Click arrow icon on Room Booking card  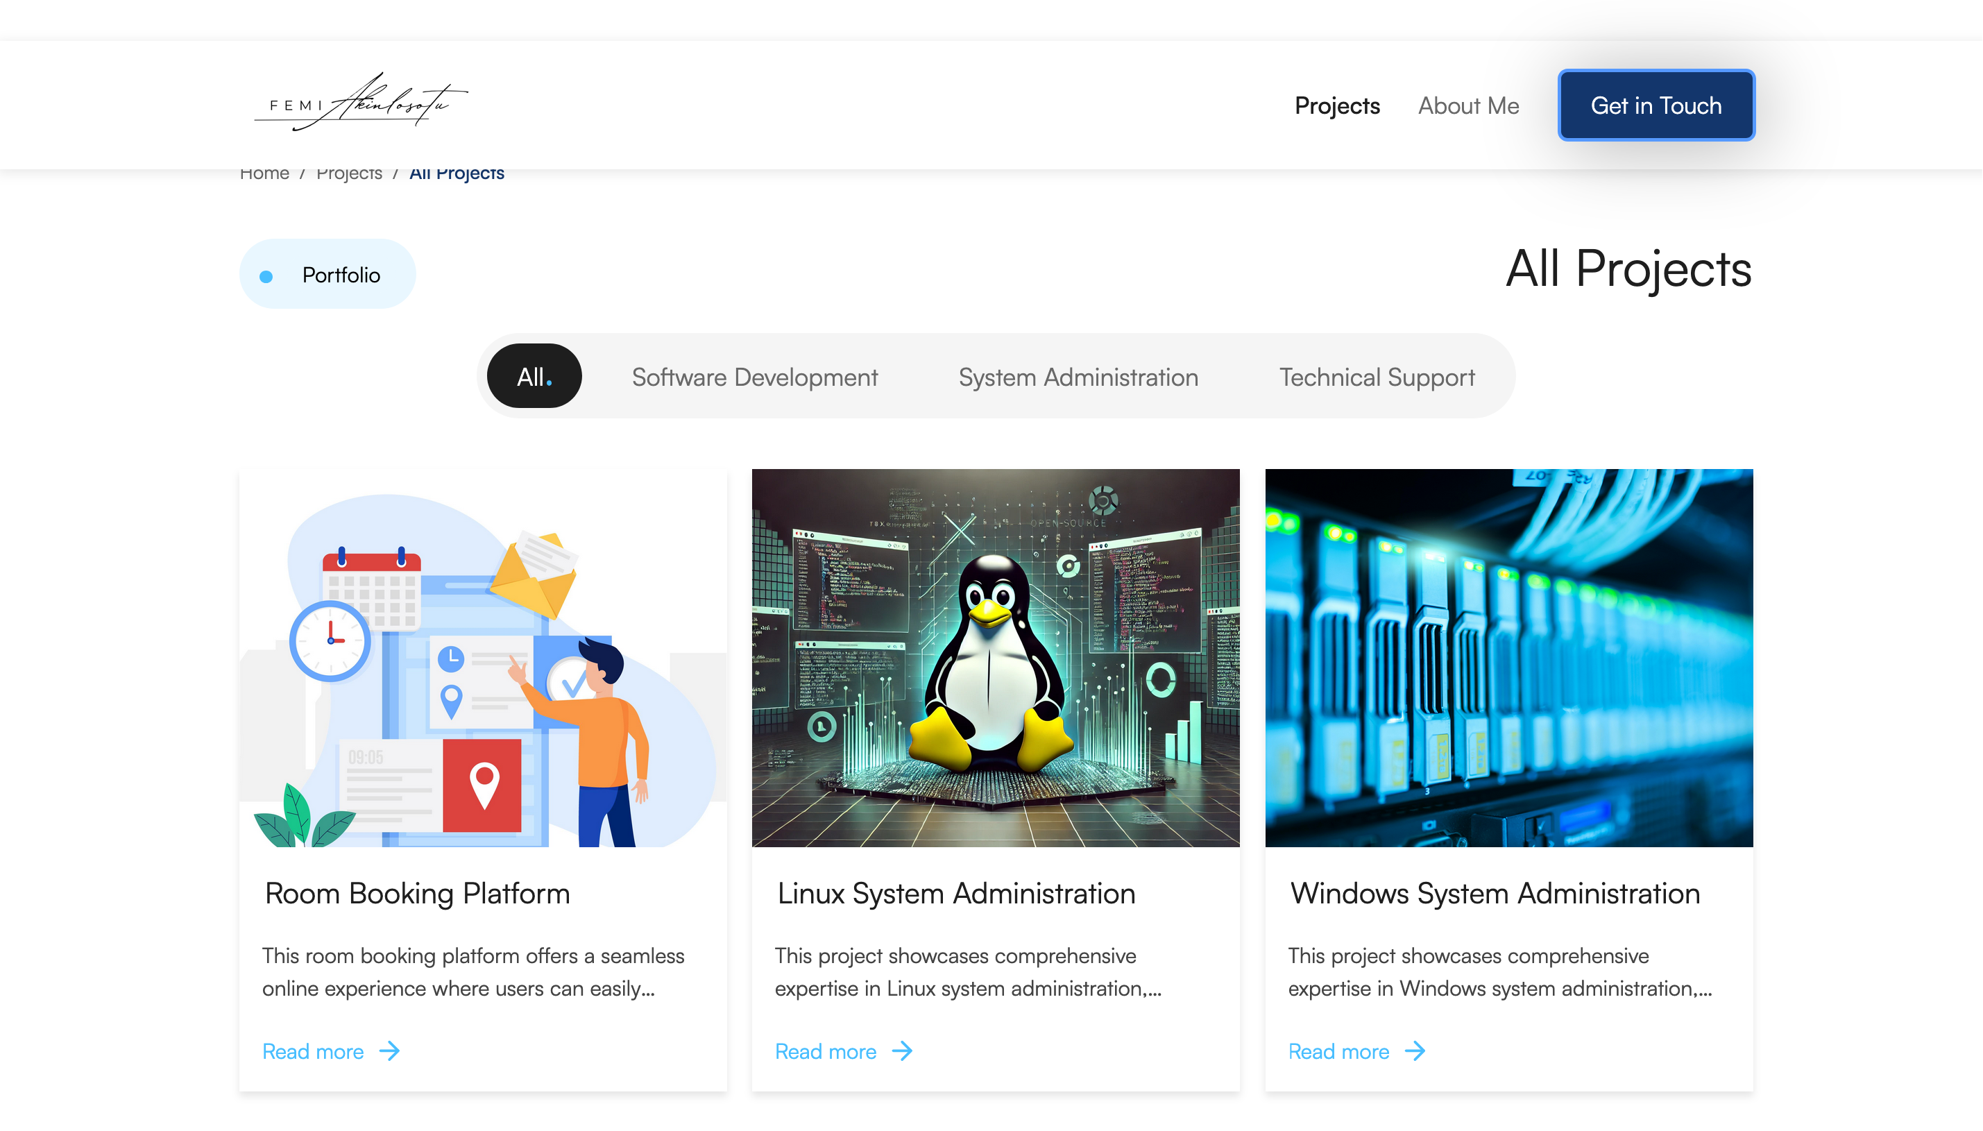click(x=389, y=1051)
